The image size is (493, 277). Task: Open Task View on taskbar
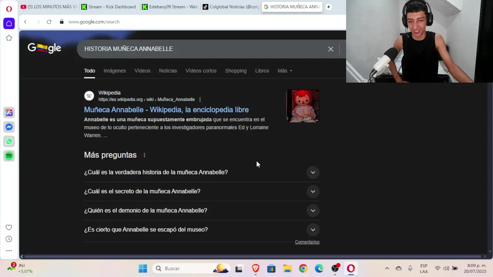(239, 269)
